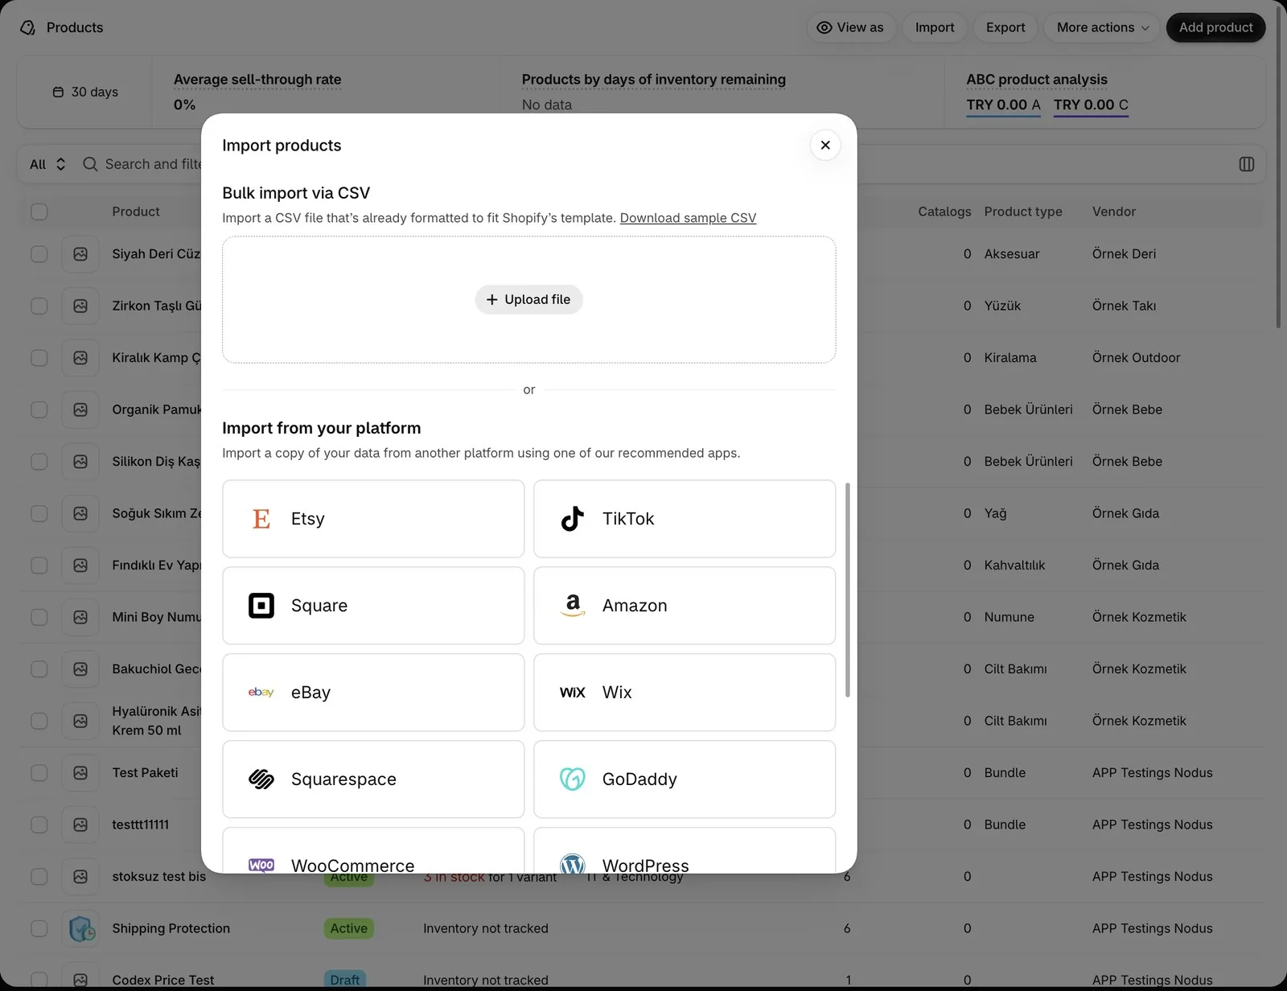Click the Vendor column header
The height and width of the screenshot is (991, 1287).
pyautogui.click(x=1114, y=212)
